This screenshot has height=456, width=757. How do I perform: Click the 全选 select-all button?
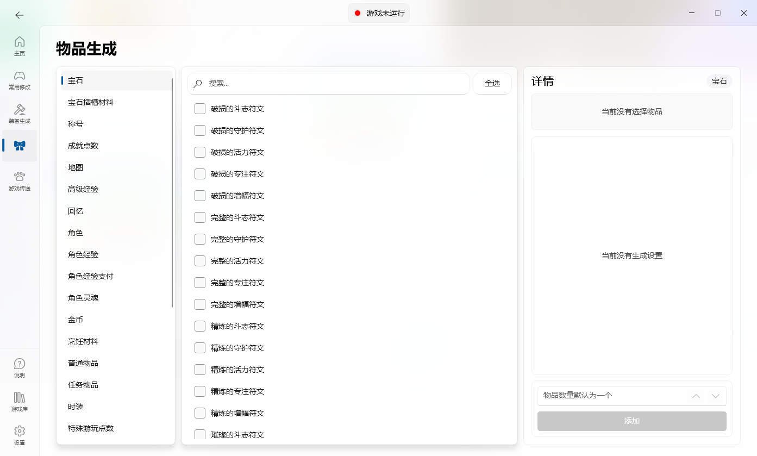tap(492, 84)
